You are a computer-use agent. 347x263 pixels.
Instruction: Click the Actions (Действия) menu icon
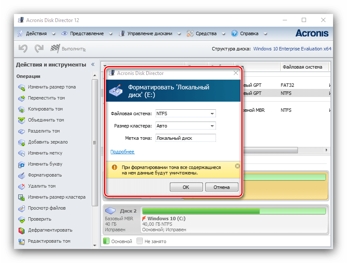click(x=20, y=33)
